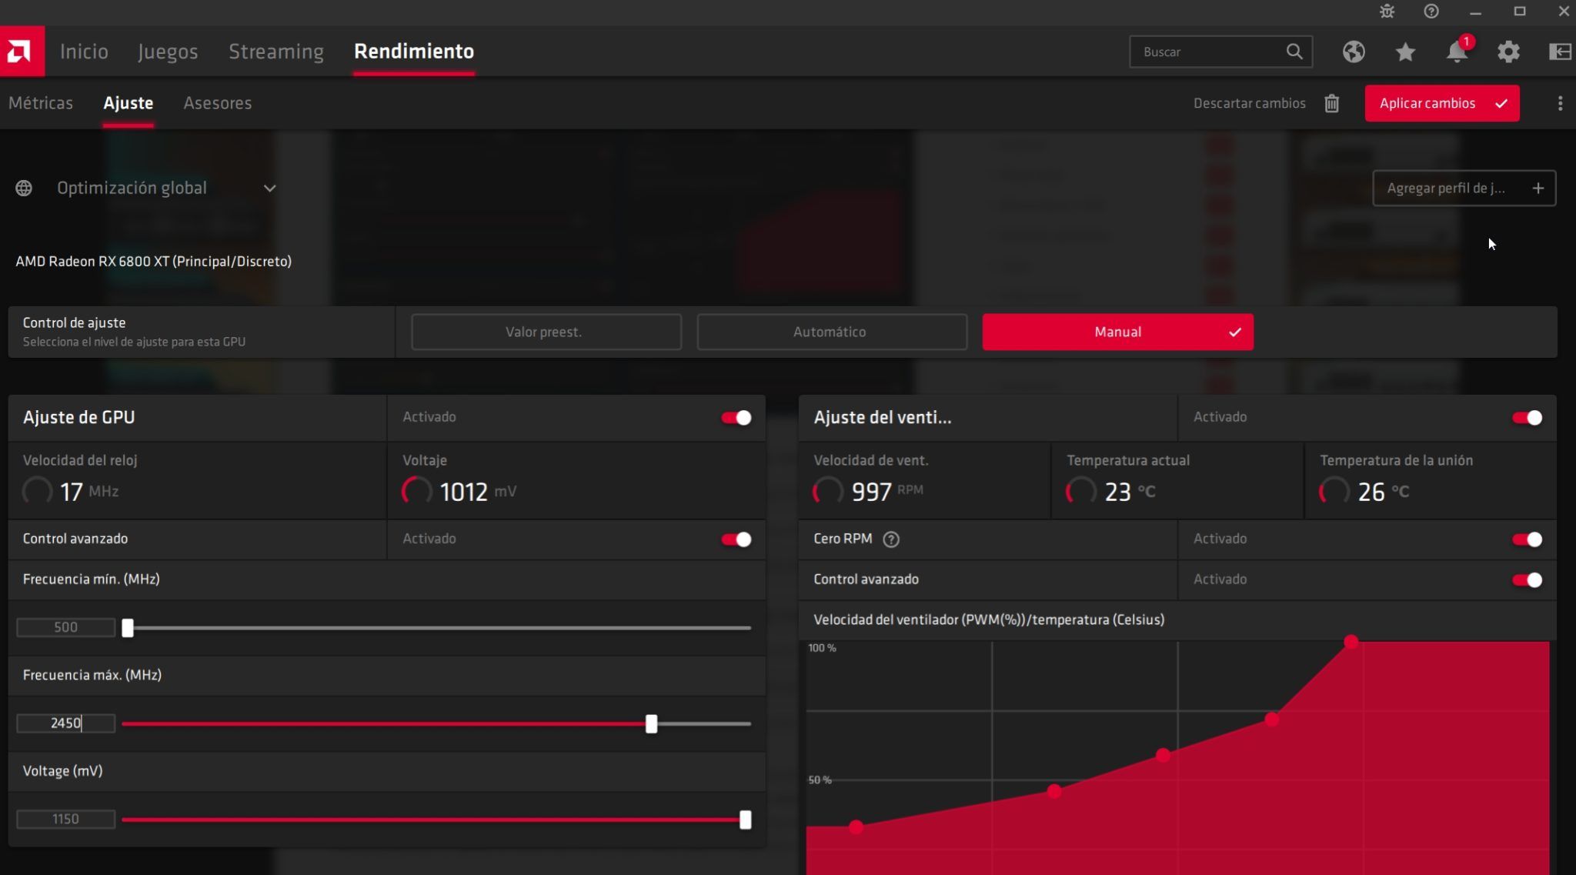Switch to the Métricas subtab
1576x875 pixels.
tap(41, 103)
